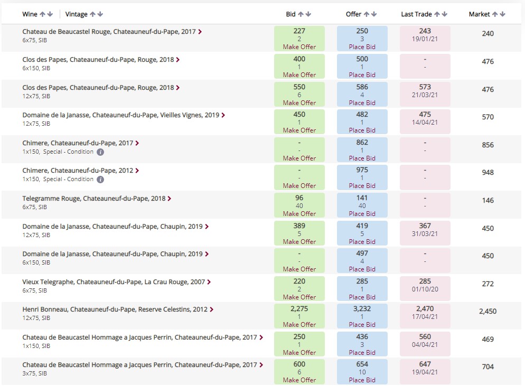Open Telegramme Rouge 2018 wine page
This screenshot has width=525, height=386.
[x=94, y=199]
